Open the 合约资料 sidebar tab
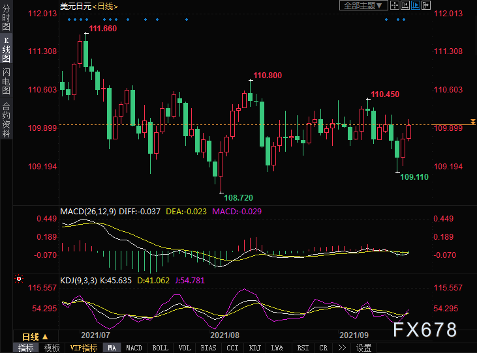The height and width of the screenshot is (353, 477). [x=6, y=120]
